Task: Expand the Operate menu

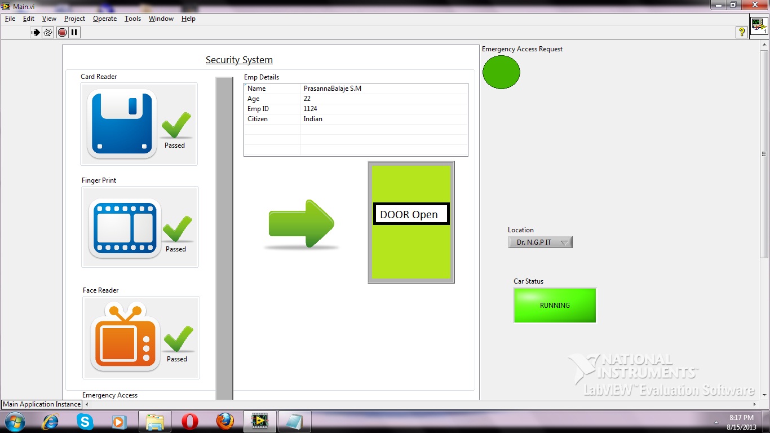Action: (104, 19)
